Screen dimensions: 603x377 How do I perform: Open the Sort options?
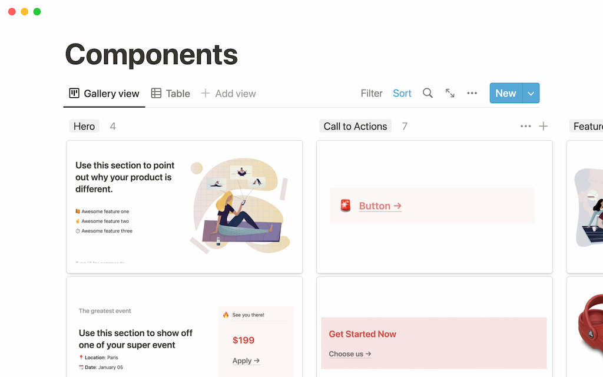[x=402, y=93]
